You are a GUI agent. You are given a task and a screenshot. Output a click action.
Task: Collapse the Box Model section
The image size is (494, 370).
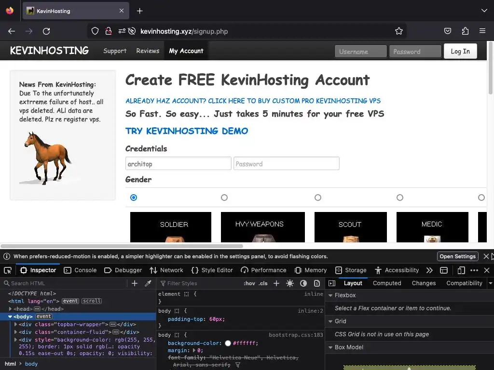pyautogui.click(x=330, y=347)
